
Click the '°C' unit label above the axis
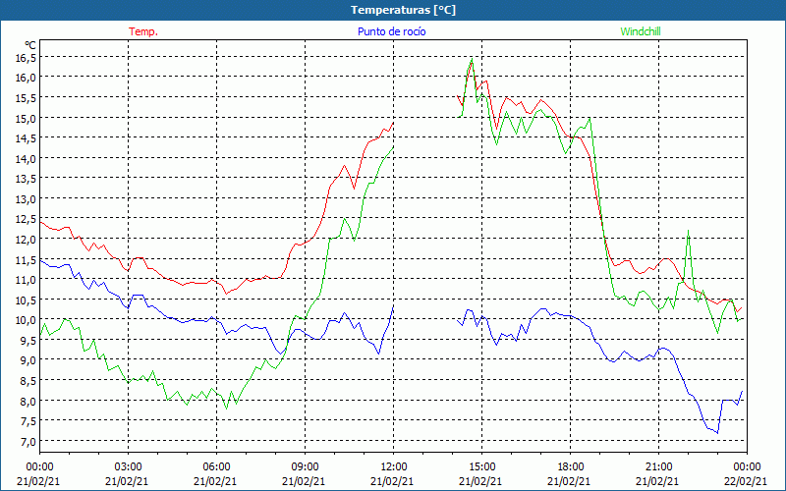30,45
